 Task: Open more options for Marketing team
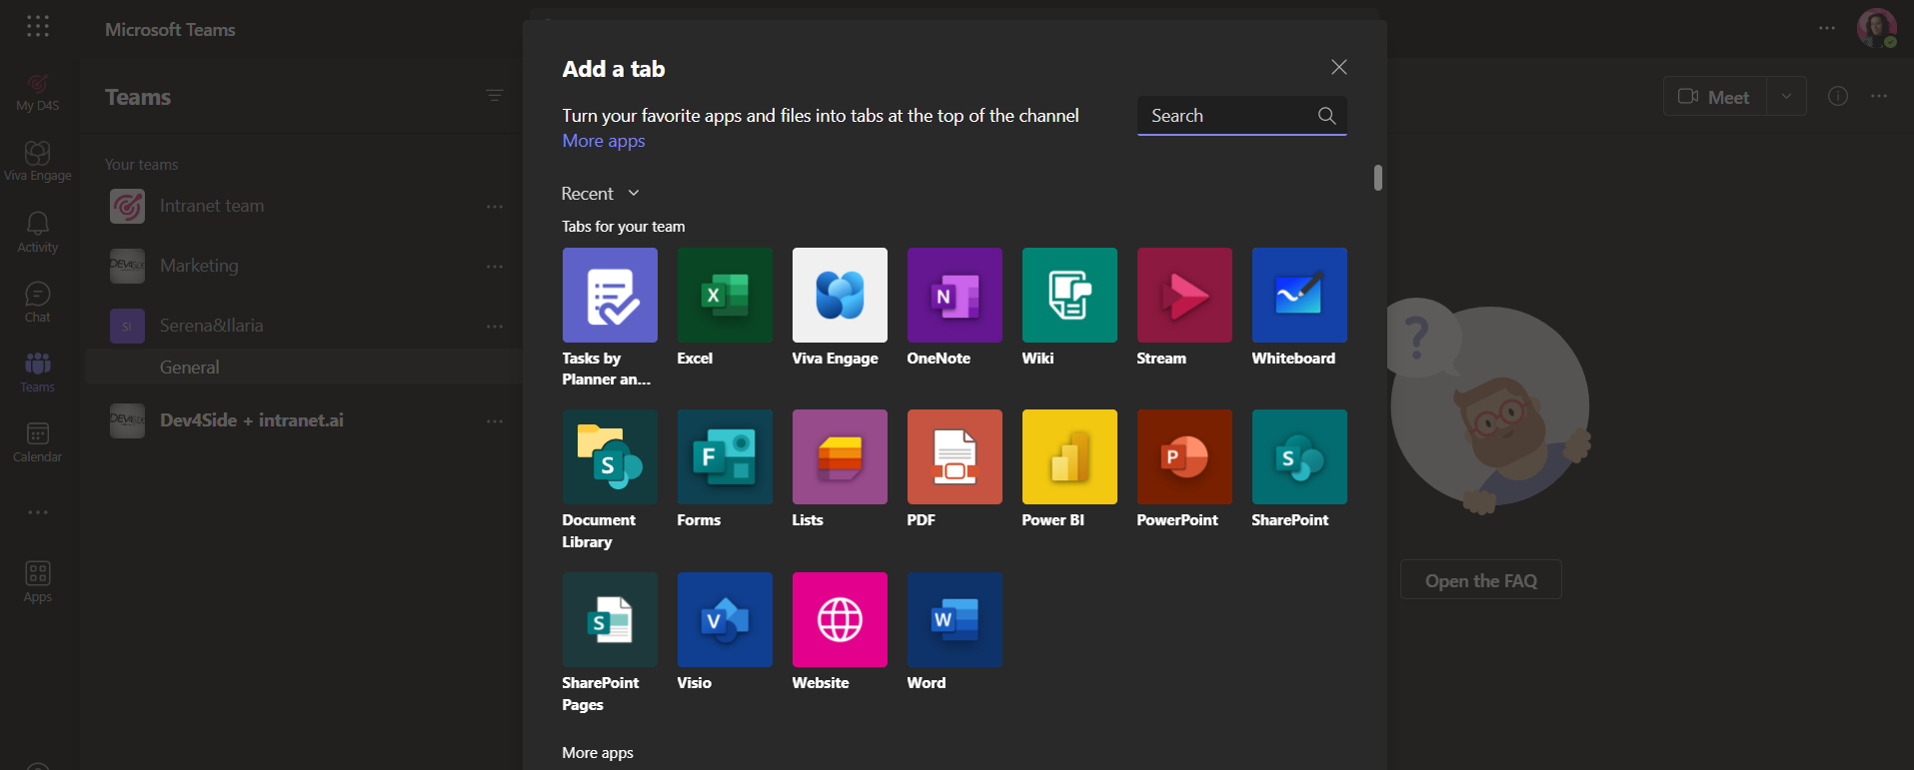coord(495,267)
